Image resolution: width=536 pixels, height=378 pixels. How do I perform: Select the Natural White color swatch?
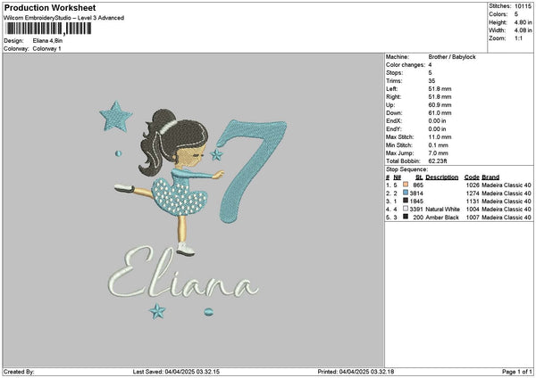point(406,209)
